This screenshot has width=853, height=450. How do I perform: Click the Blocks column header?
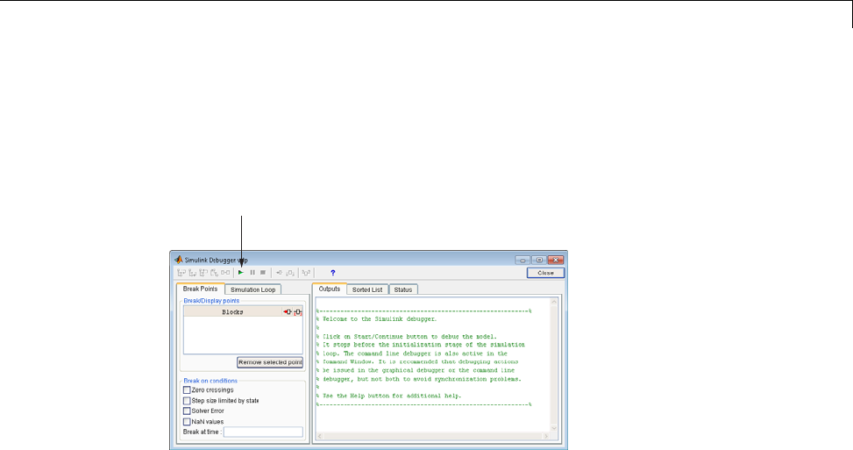point(232,311)
